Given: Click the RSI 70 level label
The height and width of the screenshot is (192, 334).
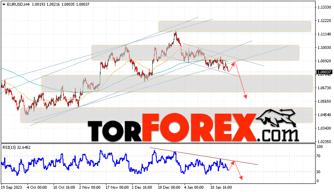Looking at the screenshot, I should (x=318, y=156).
